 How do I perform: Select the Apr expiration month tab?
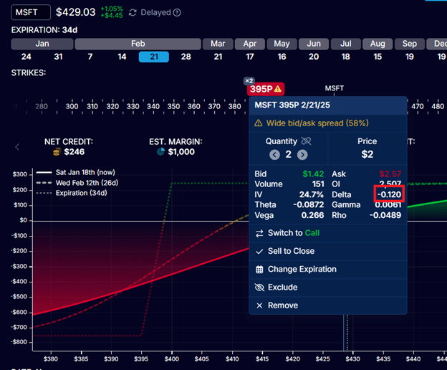(x=250, y=44)
